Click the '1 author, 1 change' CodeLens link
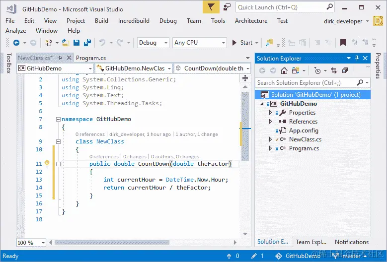This screenshot has height=262, width=387. pyautogui.click(x=197, y=134)
